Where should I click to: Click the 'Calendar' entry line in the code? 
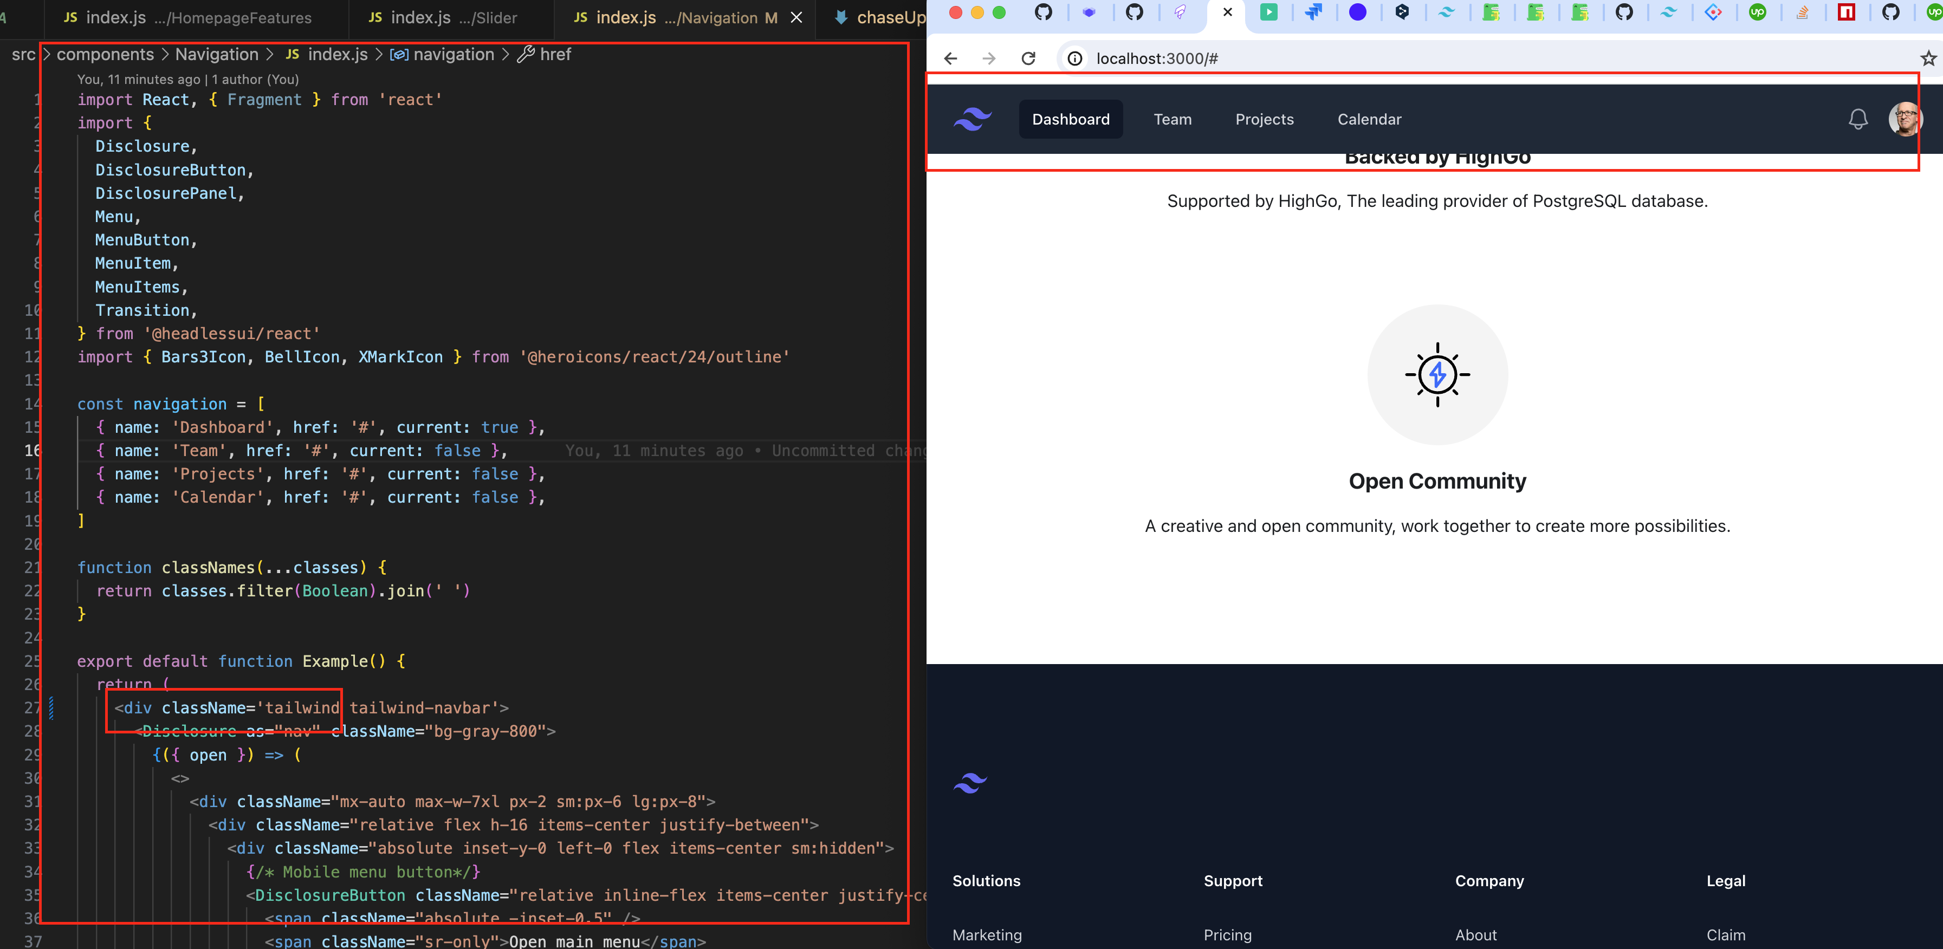pyautogui.click(x=321, y=497)
